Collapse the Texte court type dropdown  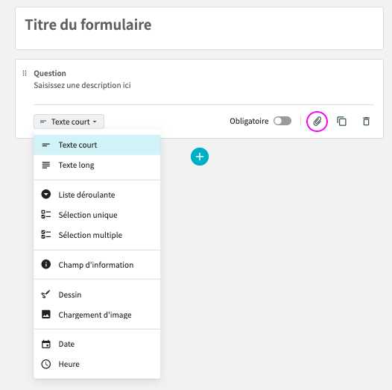(x=69, y=122)
